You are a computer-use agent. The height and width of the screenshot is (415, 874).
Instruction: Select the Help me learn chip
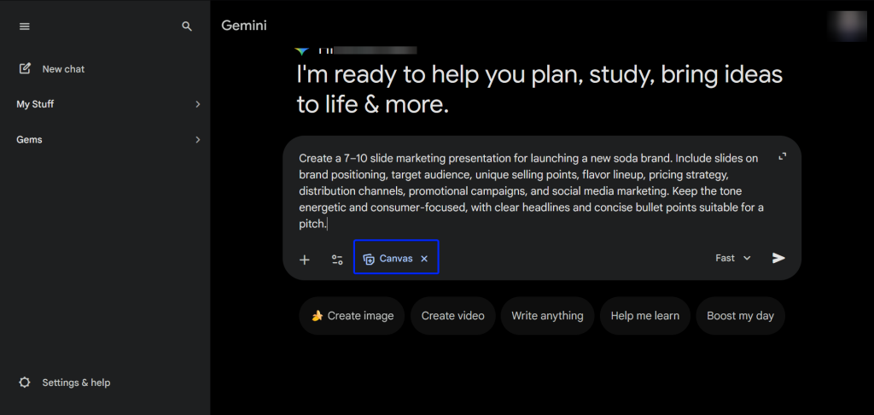click(644, 316)
